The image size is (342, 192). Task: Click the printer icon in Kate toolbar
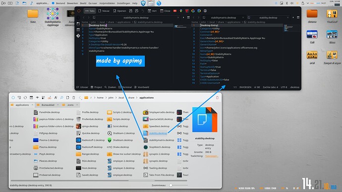pos(205,11)
